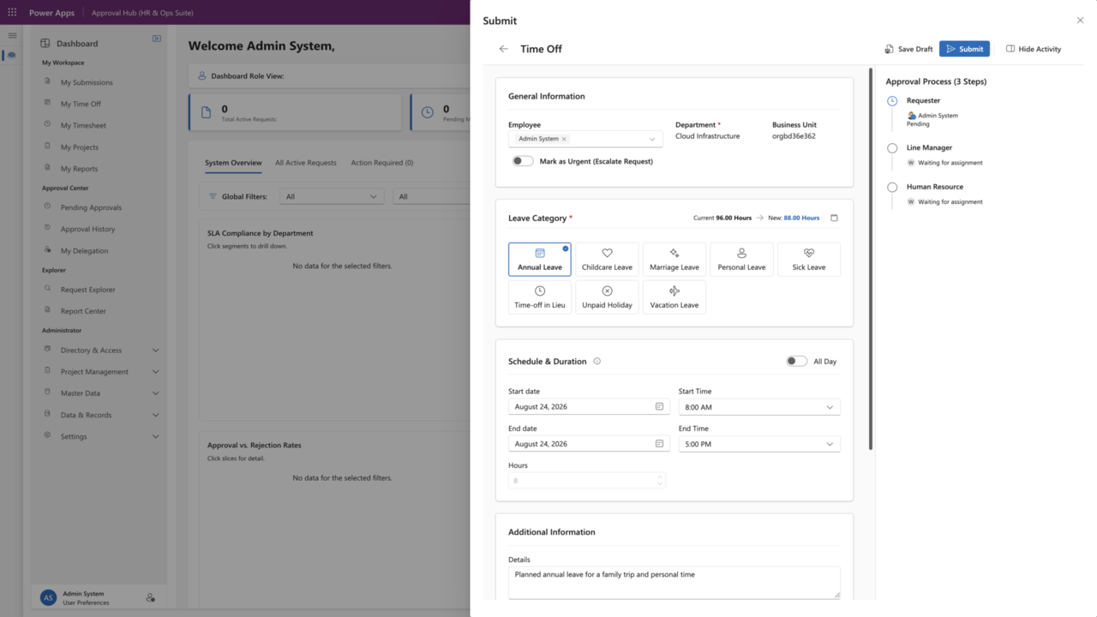Select Marriage Leave category
This screenshot has width=1097, height=617.
674,259
